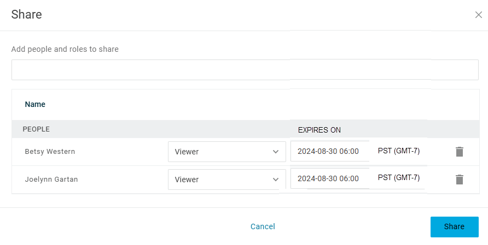The image size is (488, 245).
Task: Open the Viewer role dropdown for Betsy Western
Action: [x=226, y=152]
